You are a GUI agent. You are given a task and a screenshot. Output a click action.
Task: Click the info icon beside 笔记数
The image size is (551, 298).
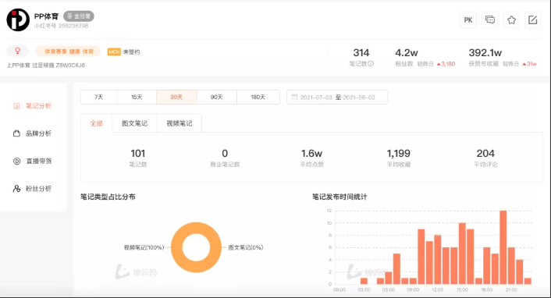[371, 64]
